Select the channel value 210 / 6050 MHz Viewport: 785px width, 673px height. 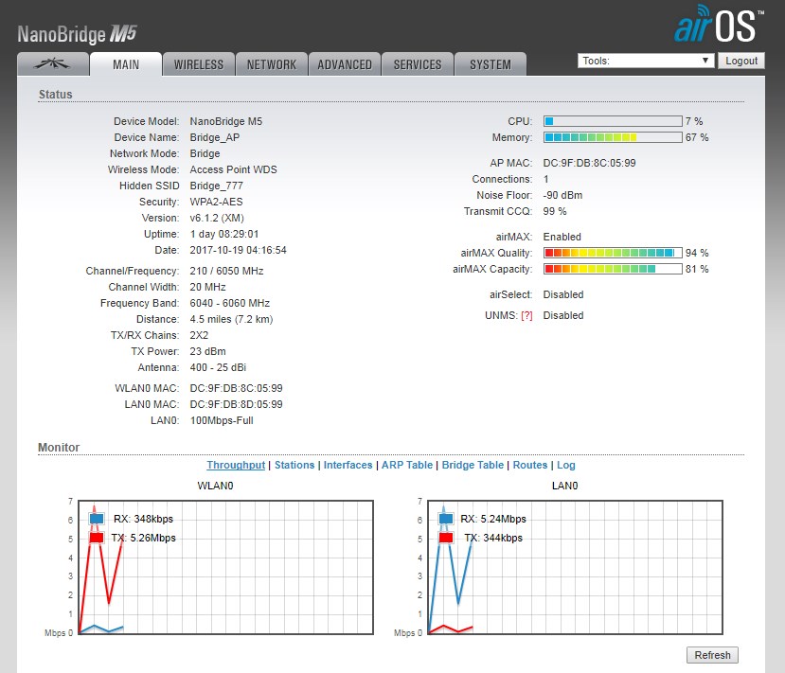(x=227, y=271)
